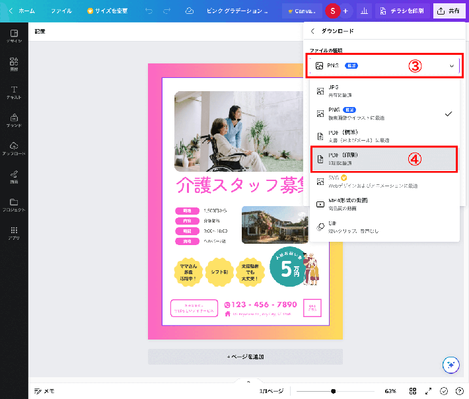Go back to ホーム
This screenshot has width=469, height=399.
coord(22,11)
